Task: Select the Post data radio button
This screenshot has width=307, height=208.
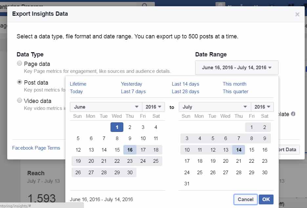Action: [x=19, y=82]
